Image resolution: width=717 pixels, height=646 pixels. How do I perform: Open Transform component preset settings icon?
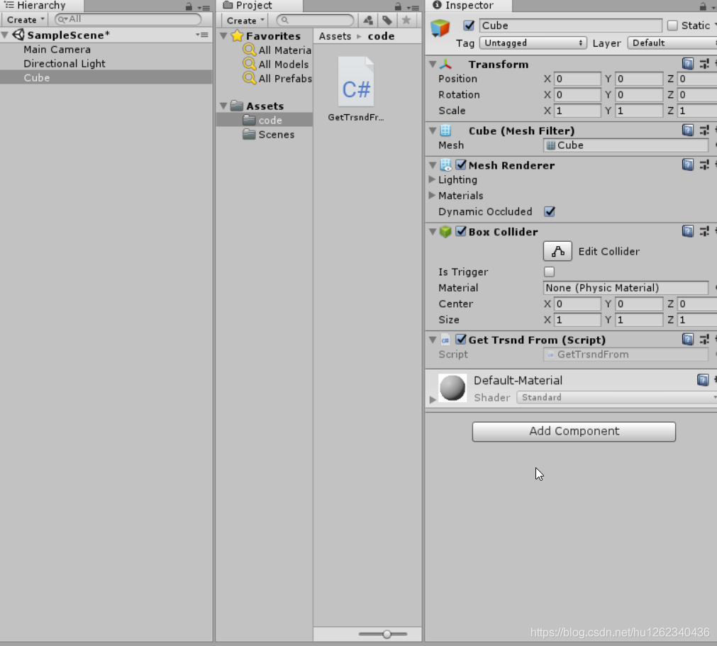pyautogui.click(x=704, y=64)
